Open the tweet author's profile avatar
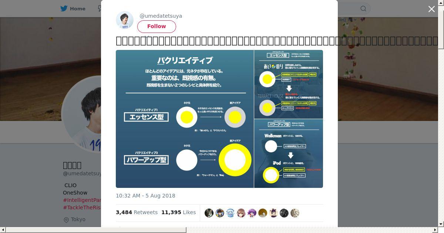 (x=125, y=20)
